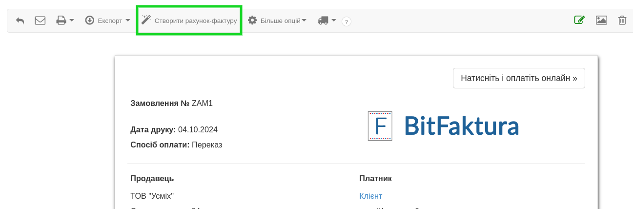The width and height of the screenshot is (633, 209).
Task: Open the Більше опцій menu
Action: (283, 21)
